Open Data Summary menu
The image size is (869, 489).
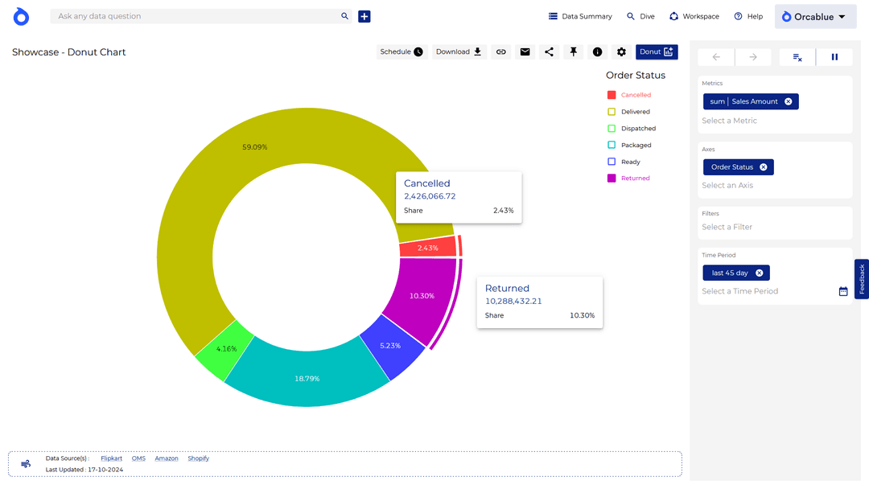tap(580, 17)
